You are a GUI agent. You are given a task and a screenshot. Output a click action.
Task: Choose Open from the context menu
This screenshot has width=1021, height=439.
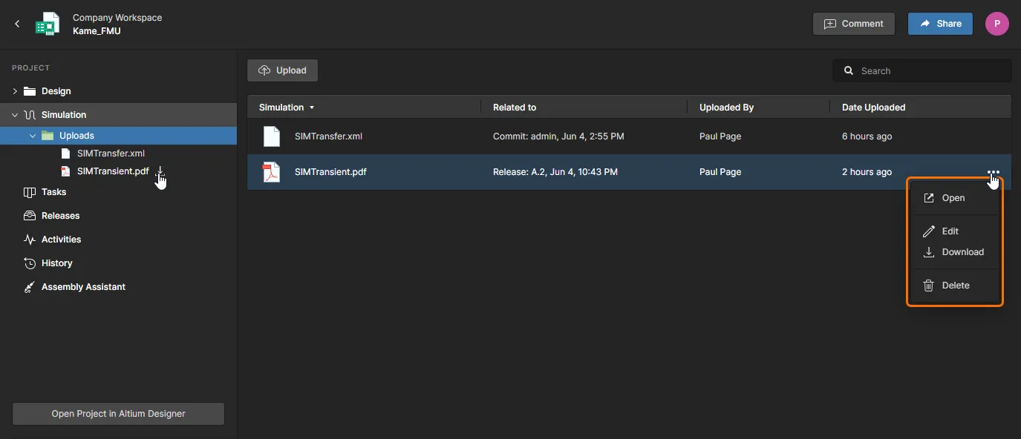point(953,198)
